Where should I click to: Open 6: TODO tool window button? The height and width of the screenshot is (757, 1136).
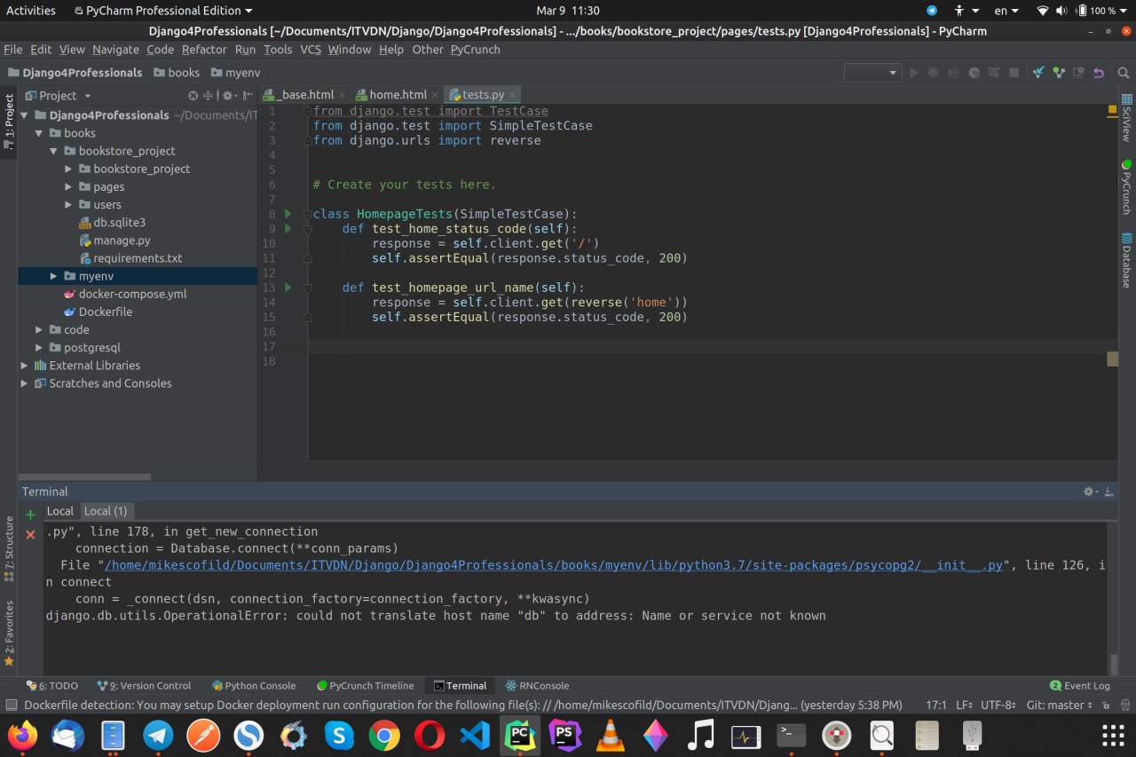(52, 686)
